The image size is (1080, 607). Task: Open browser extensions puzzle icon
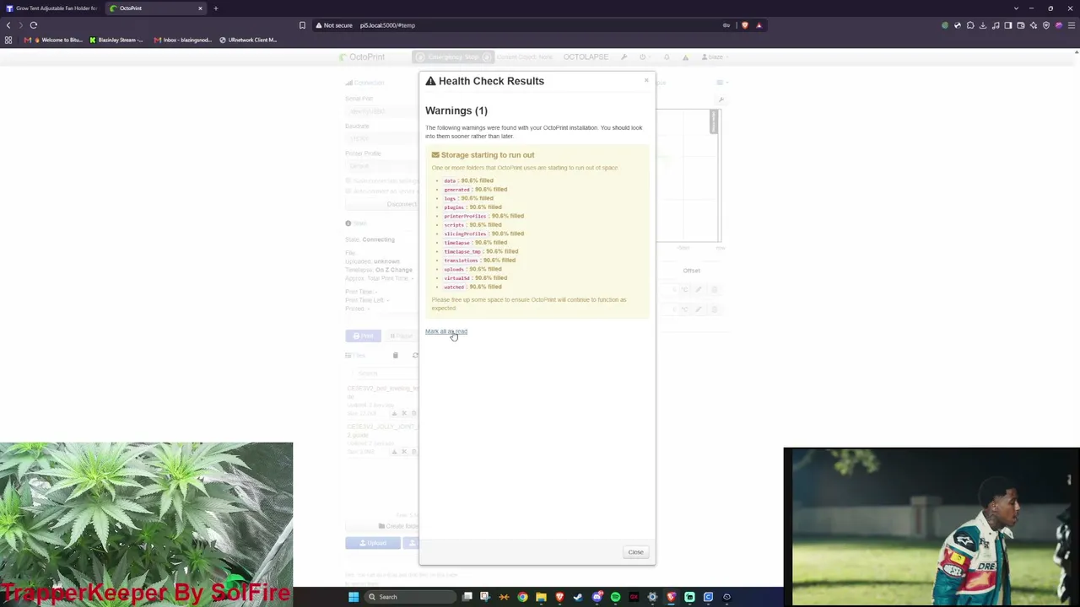point(969,25)
